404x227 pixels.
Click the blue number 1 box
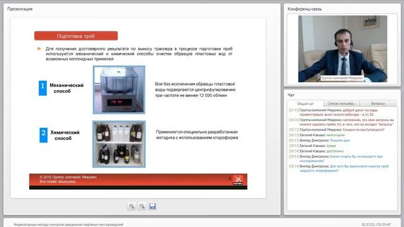pos(43,88)
